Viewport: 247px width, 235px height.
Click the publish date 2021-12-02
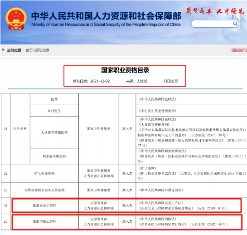pos(100,81)
